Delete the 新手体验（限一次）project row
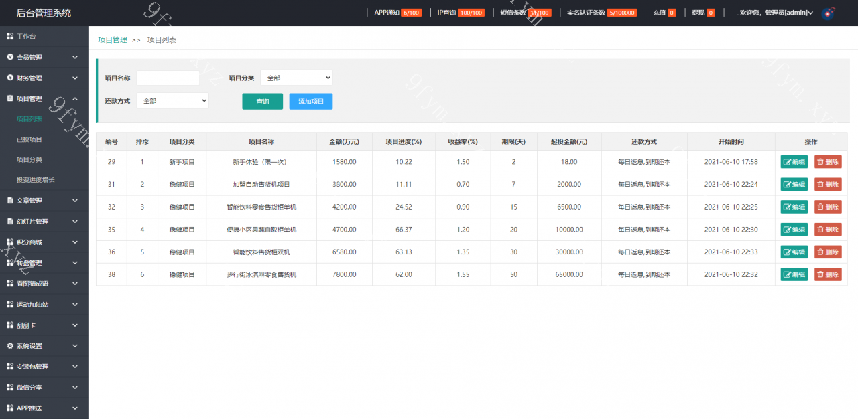Screen dimensions: 858x419 pyautogui.click(x=828, y=162)
